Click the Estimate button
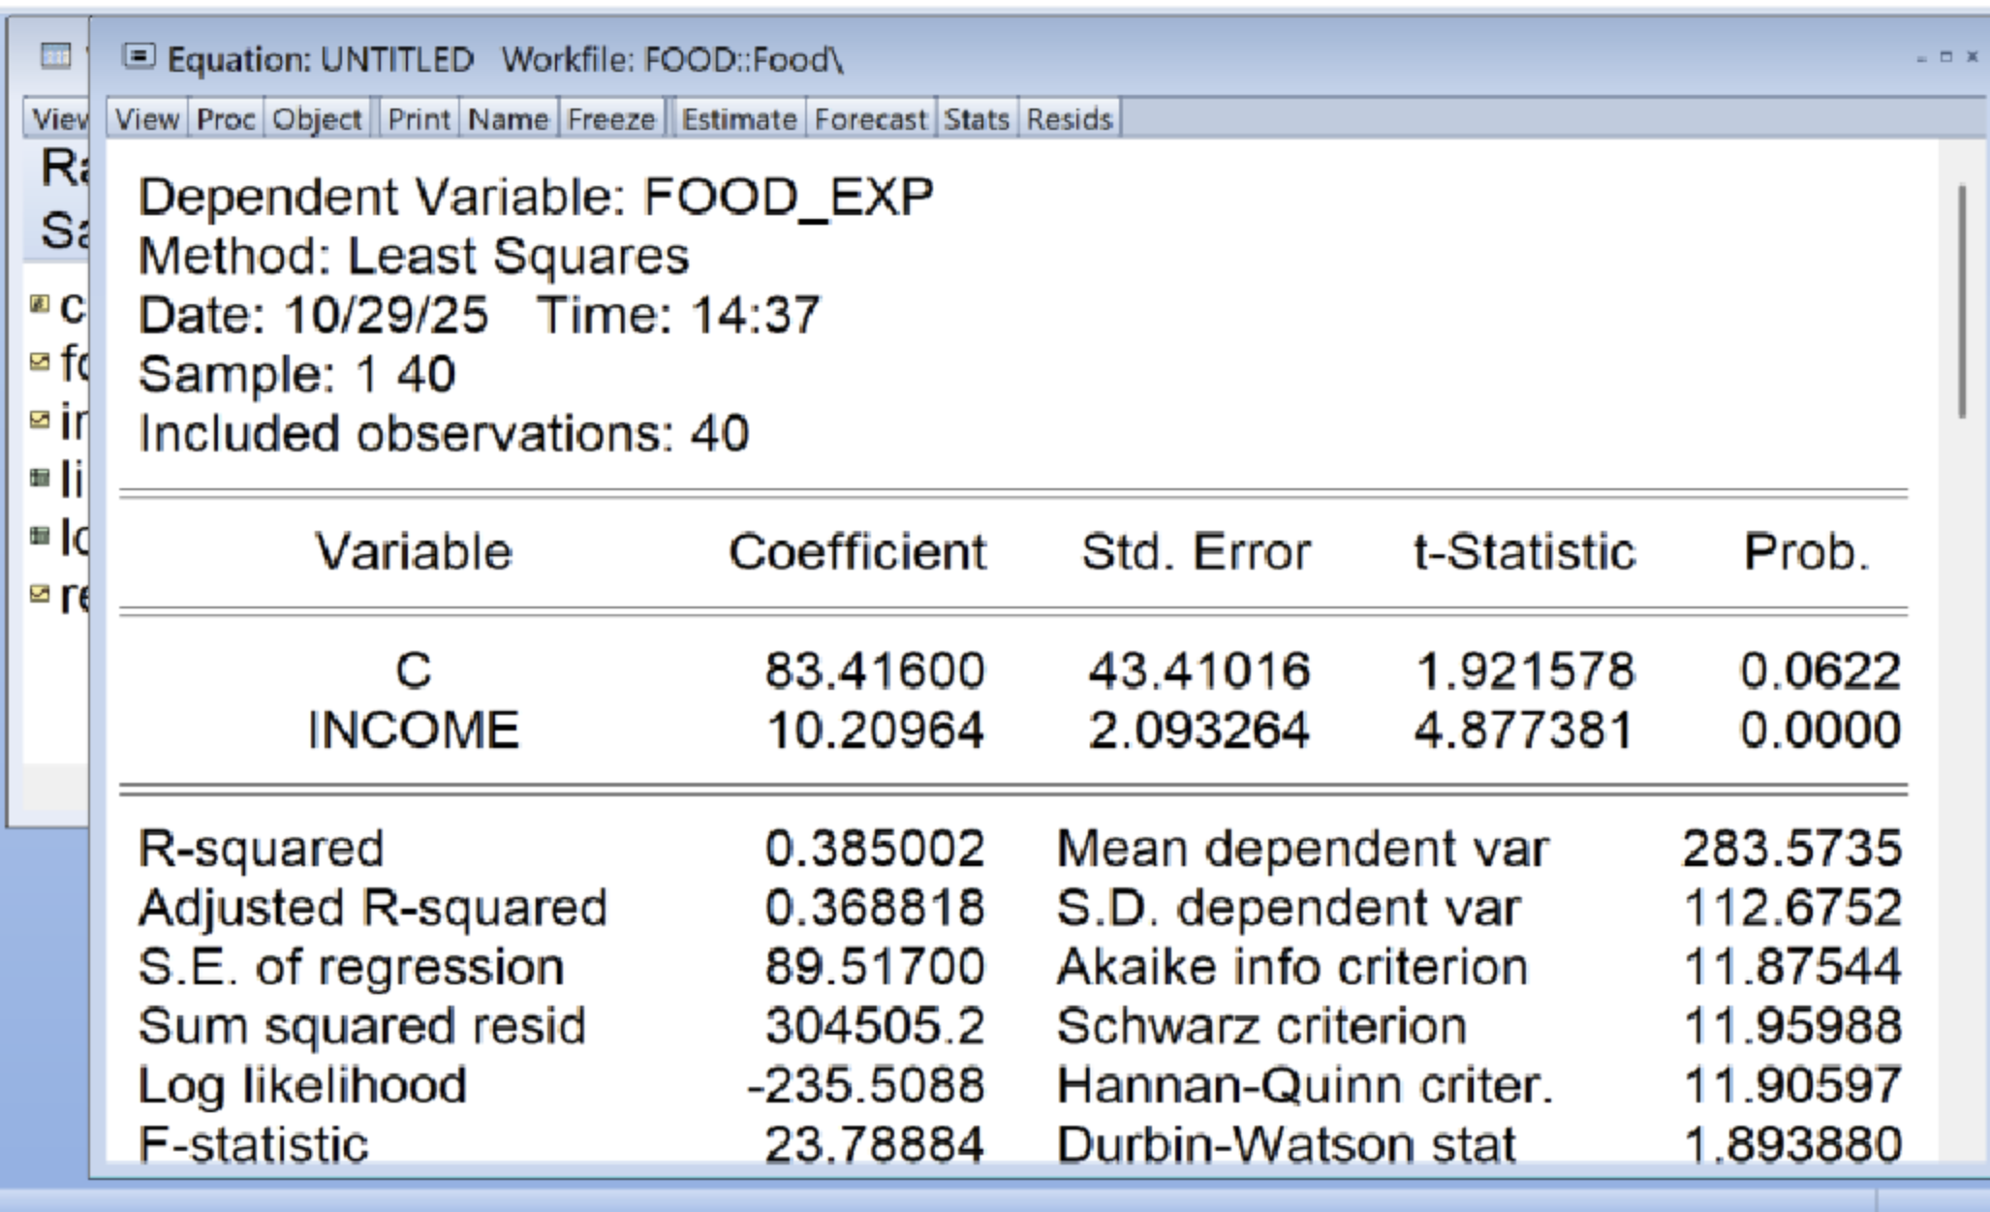This screenshot has height=1212, width=1990. (738, 119)
